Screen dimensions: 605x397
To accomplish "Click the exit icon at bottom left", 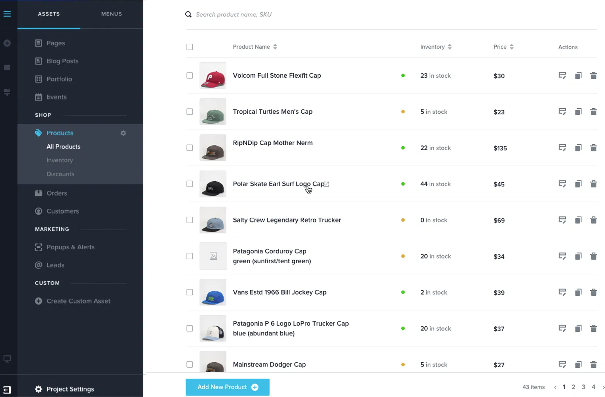I will click(7, 390).
